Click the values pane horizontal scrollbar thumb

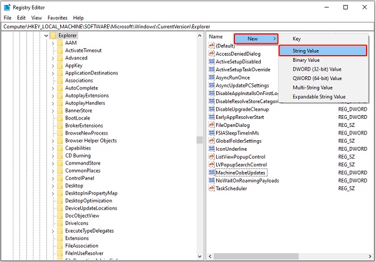(x=256, y=256)
